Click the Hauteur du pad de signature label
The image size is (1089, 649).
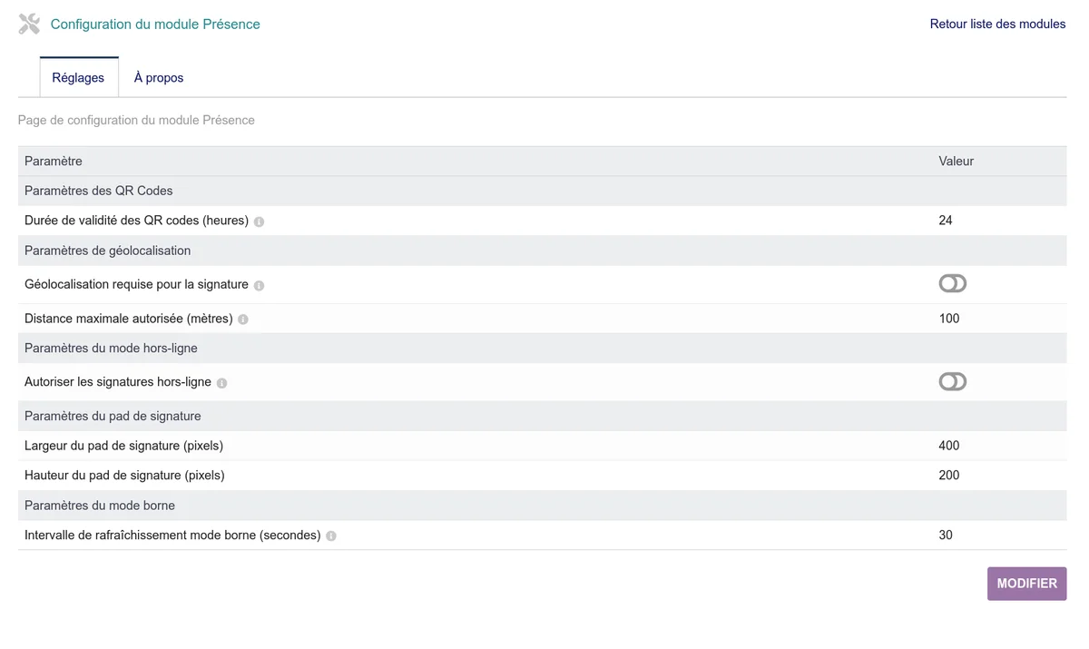click(124, 476)
